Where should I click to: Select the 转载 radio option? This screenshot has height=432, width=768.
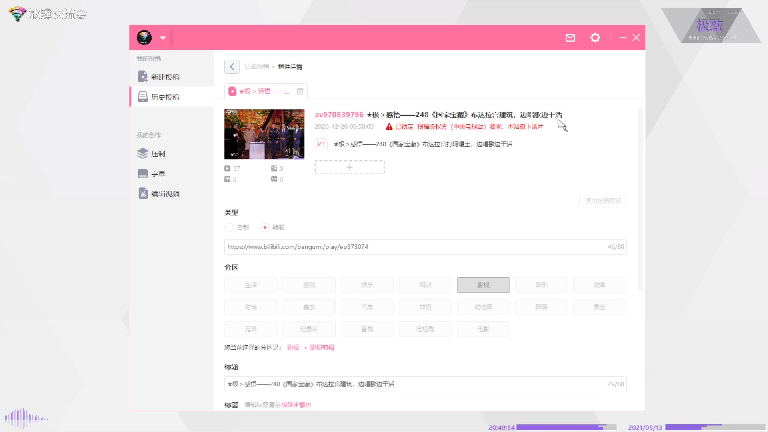[265, 227]
